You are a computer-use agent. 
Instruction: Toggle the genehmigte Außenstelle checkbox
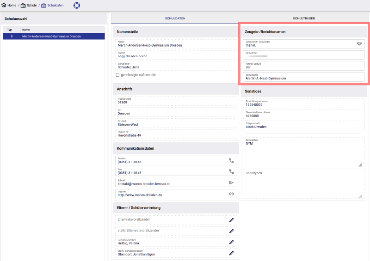click(x=117, y=75)
